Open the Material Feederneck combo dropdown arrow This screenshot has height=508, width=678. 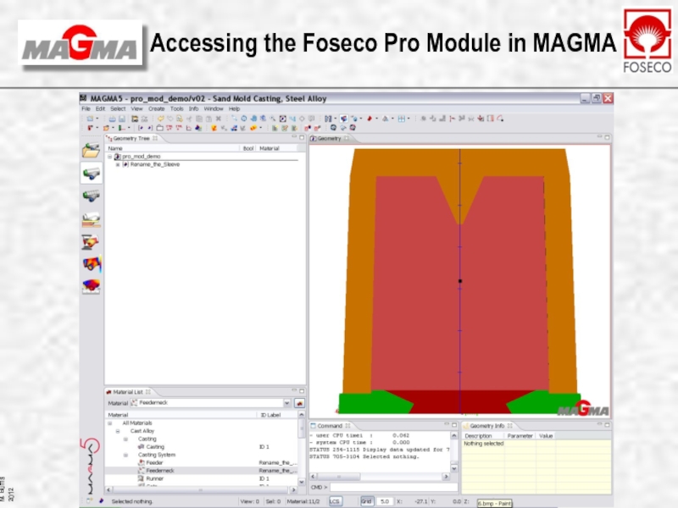(287, 403)
